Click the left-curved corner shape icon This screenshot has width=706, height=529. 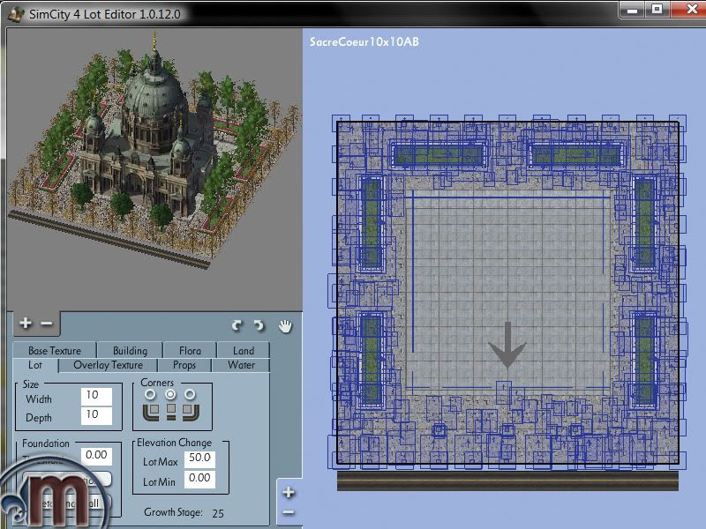coord(151,412)
